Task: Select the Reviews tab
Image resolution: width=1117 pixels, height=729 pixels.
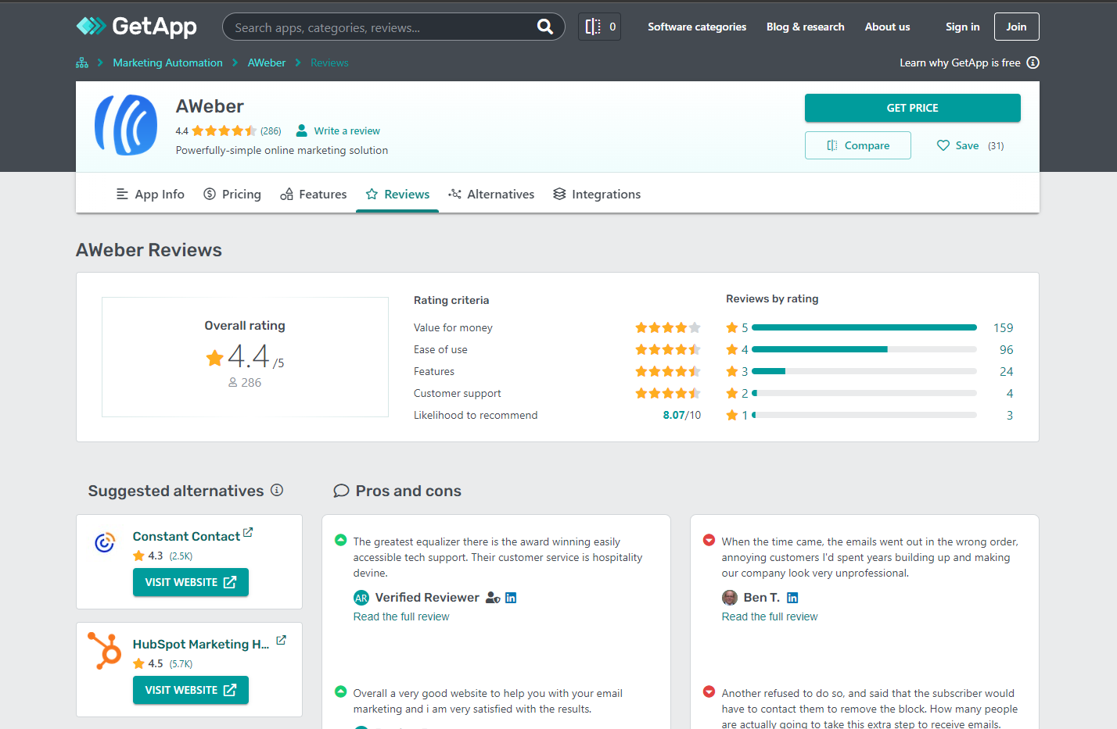Action: (397, 194)
